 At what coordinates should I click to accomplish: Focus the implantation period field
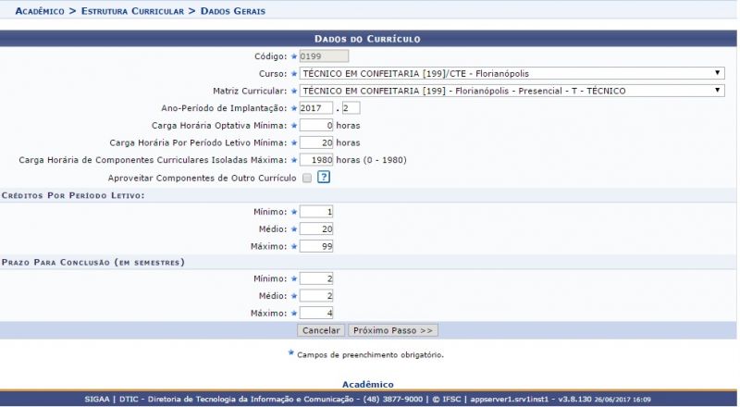tap(352, 108)
